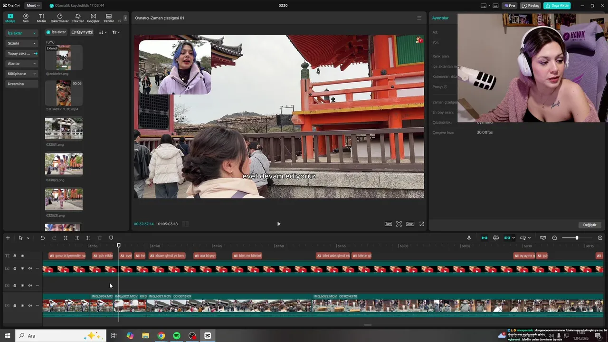Mute the main IMG video track

[30, 305]
